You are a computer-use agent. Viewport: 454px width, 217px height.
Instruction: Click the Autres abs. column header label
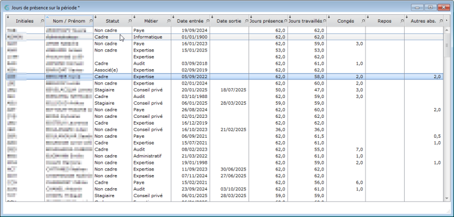click(x=423, y=21)
